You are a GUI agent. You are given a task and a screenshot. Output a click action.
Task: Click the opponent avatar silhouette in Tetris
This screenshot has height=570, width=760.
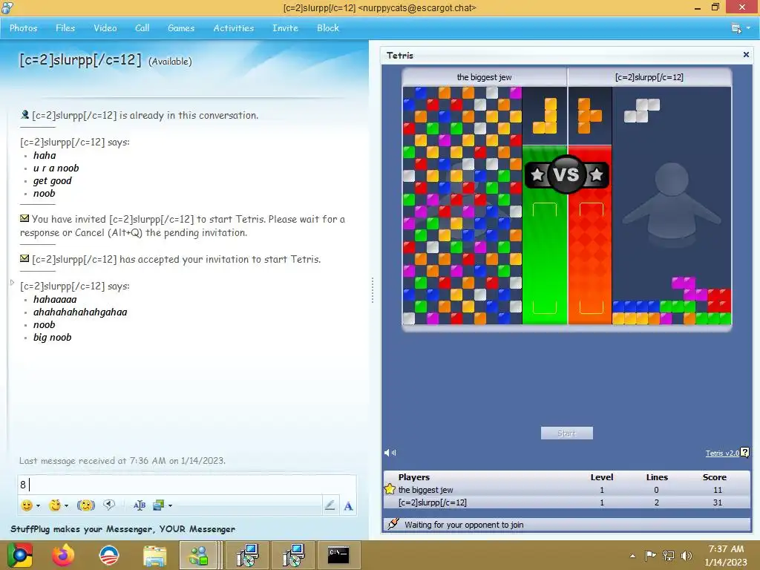pyautogui.click(x=672, y=203)
